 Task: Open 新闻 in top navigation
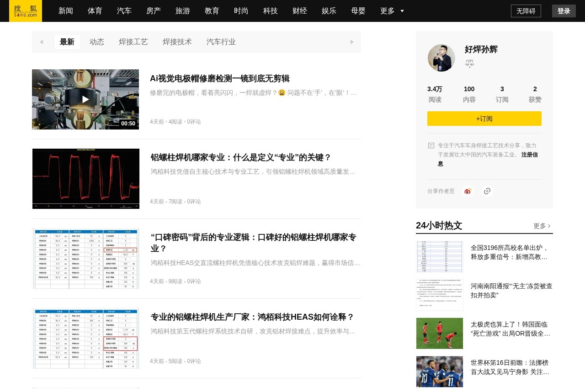(66, 11)
